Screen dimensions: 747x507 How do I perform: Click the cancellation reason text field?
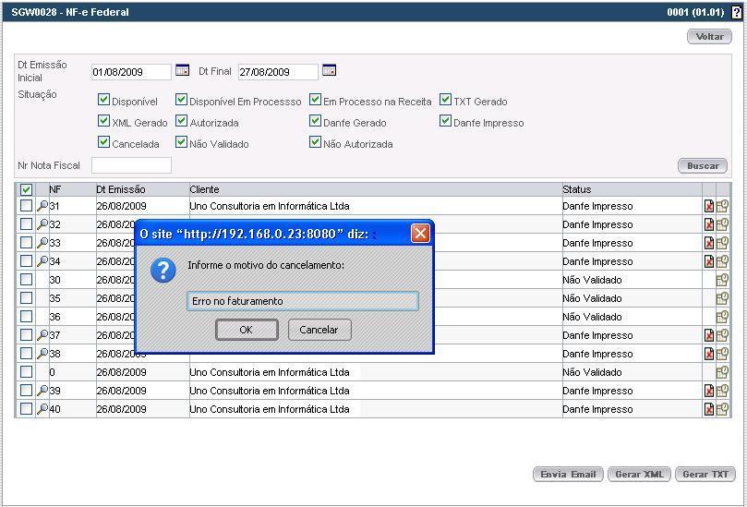[302, 301]
